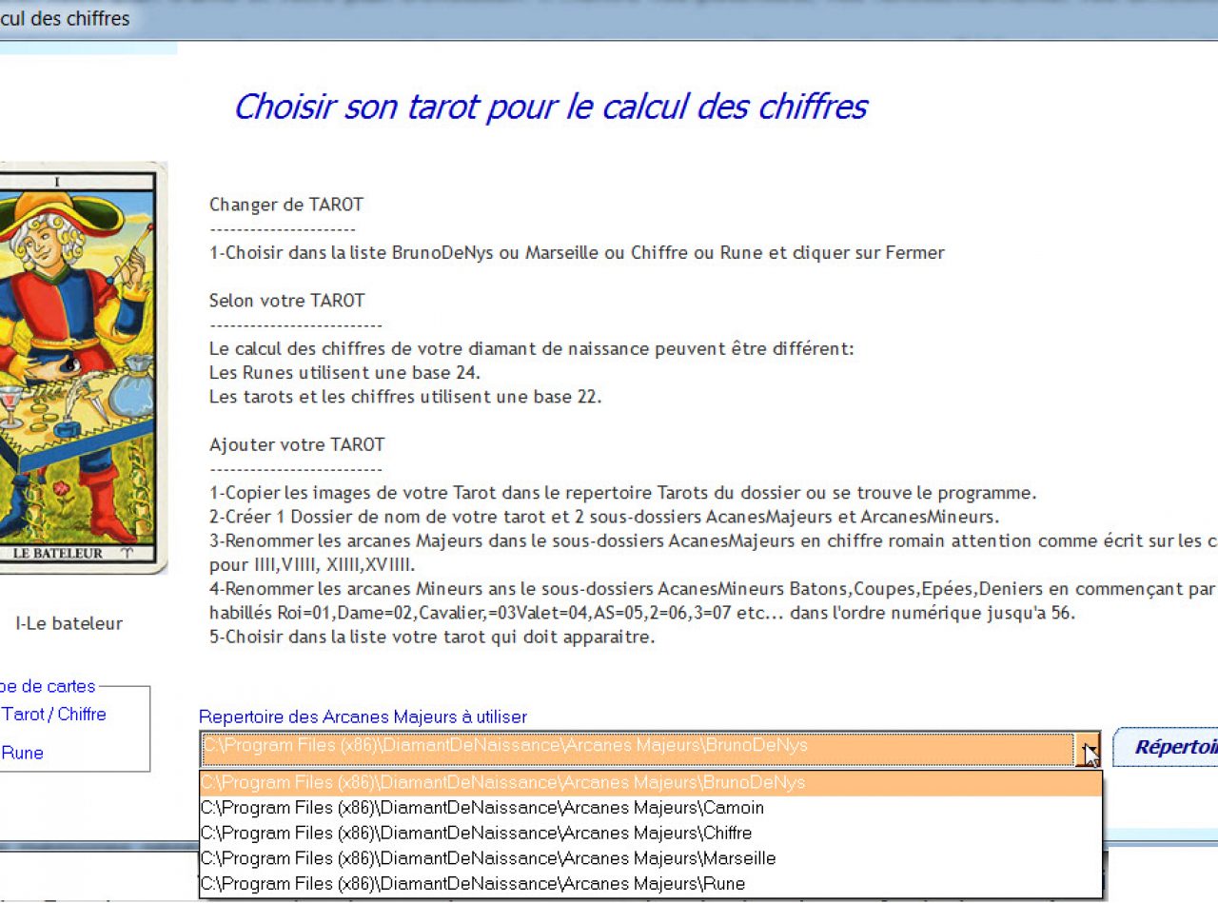
Task: Click the 'Ajouter votre TAROT' section title
Action: click(x=297, y=444)
